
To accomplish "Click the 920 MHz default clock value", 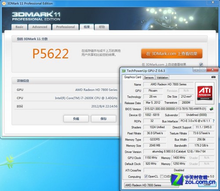I will (151, 164).
